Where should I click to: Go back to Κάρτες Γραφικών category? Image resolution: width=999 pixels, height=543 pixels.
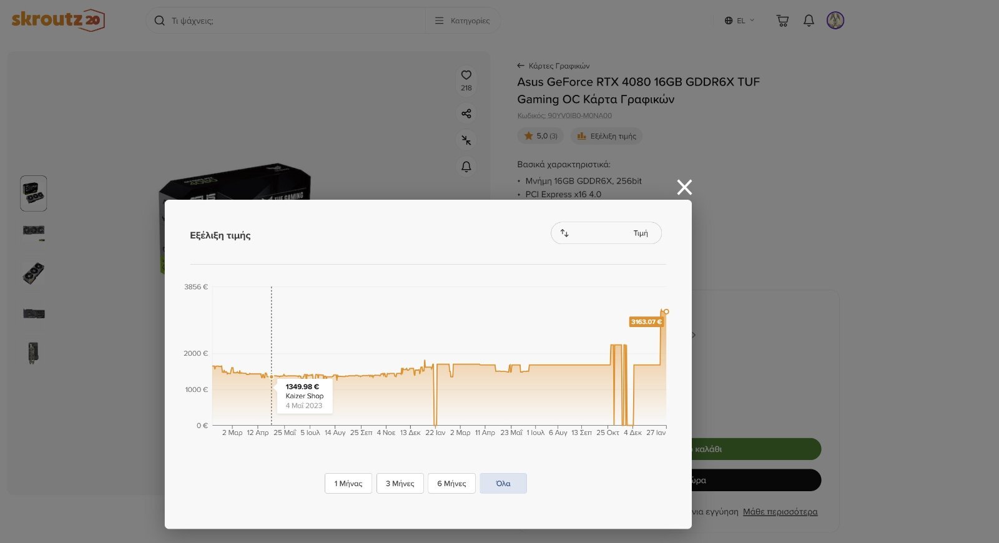pos(553,66)
